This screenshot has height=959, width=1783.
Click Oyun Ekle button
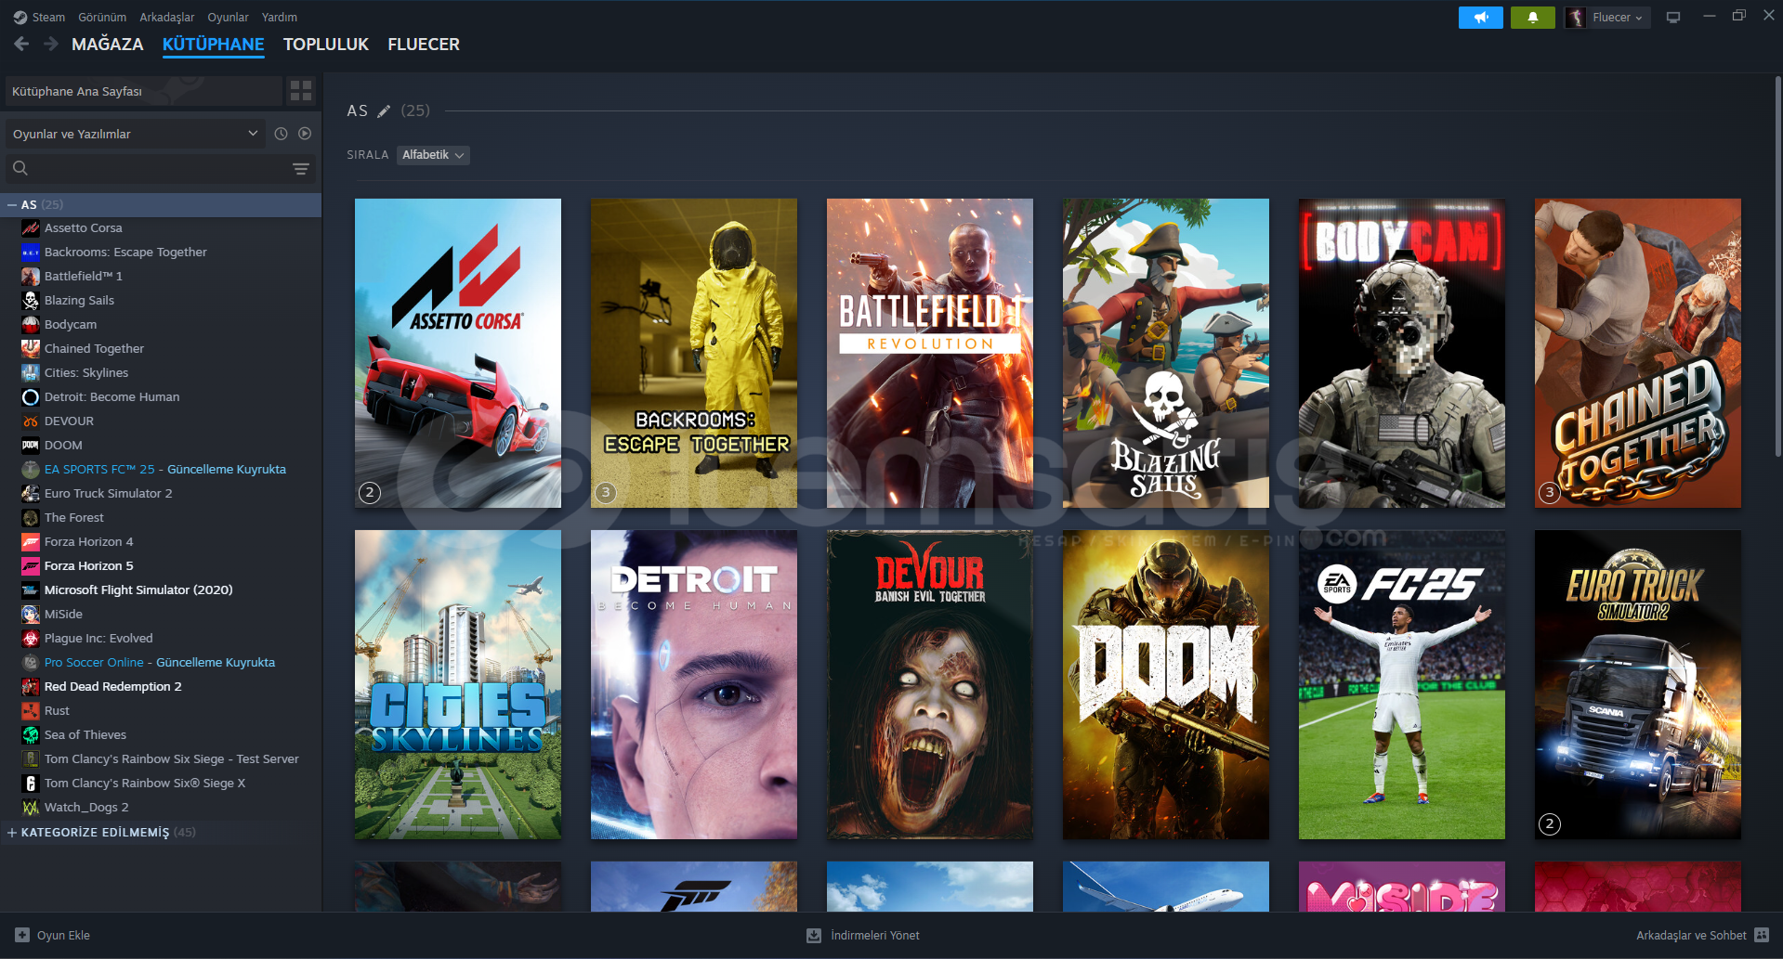[53, 935]
